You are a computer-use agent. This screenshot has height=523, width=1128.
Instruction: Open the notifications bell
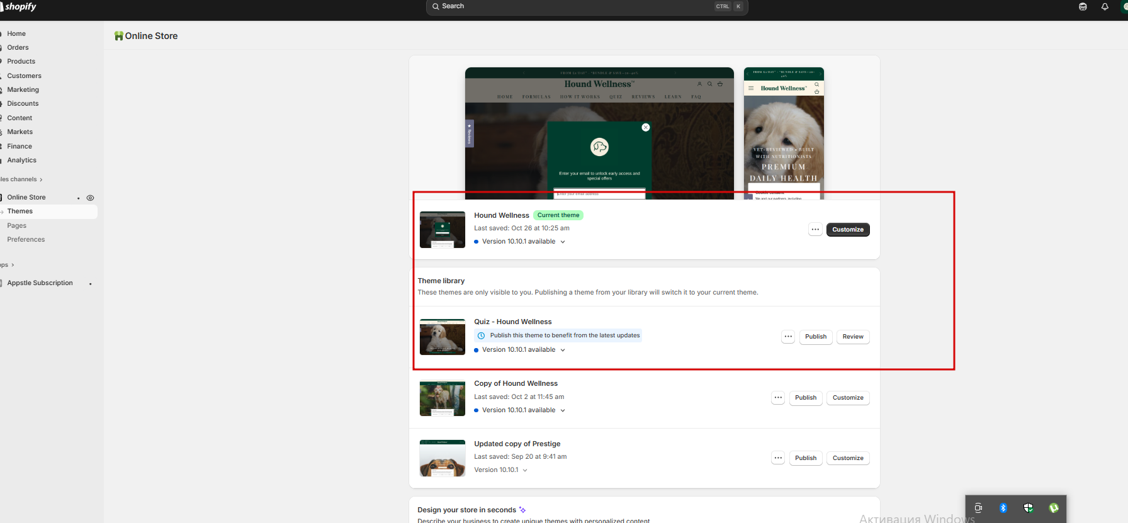(x=1105, y=7)
